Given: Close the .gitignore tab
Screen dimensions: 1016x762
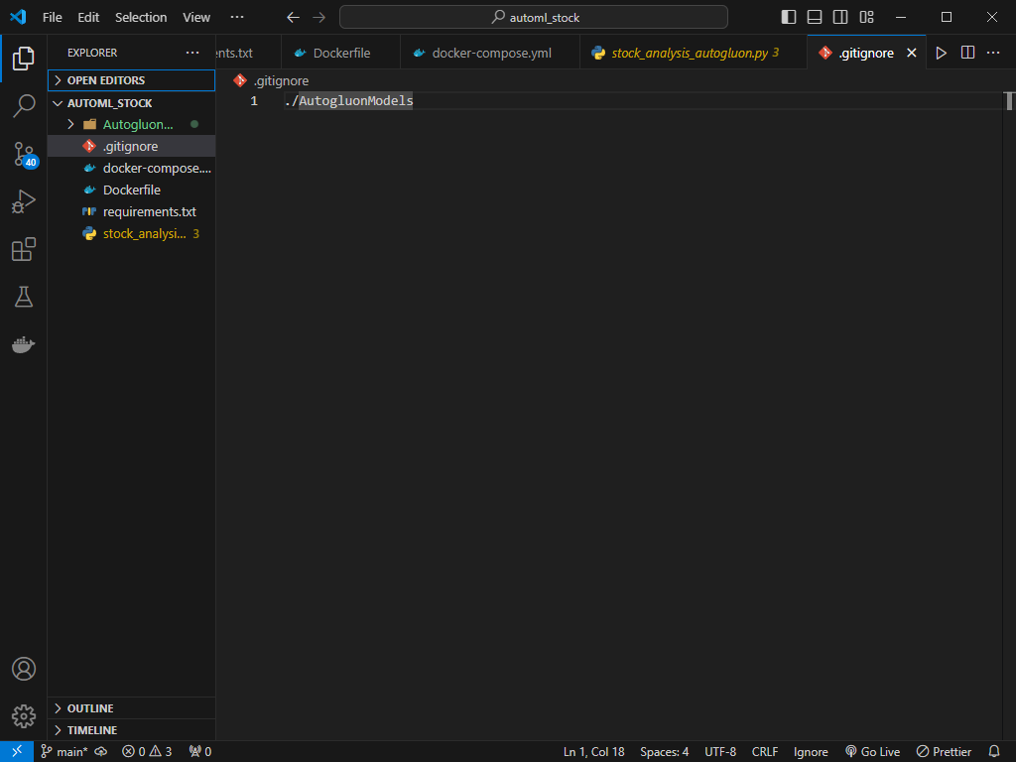Looking at the screenshot, I should click(911, 54).
